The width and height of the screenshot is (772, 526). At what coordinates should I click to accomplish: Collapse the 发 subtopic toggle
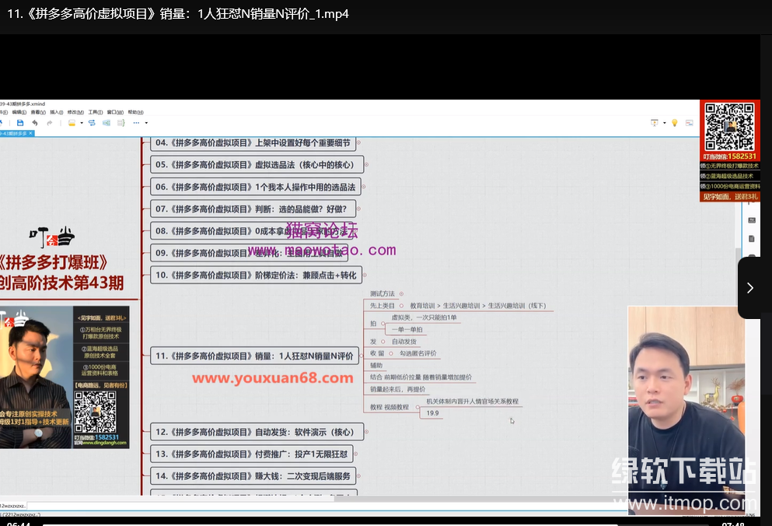pos(383,341)
